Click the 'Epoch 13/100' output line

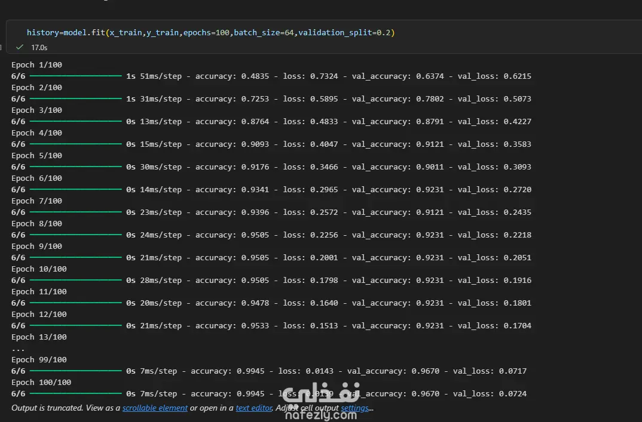[x=39, y=337]
